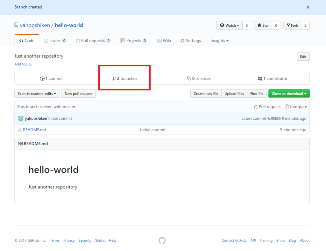The image size is (326, 251).
Task: View the 1 contributor page
Action: click(273, 78)
